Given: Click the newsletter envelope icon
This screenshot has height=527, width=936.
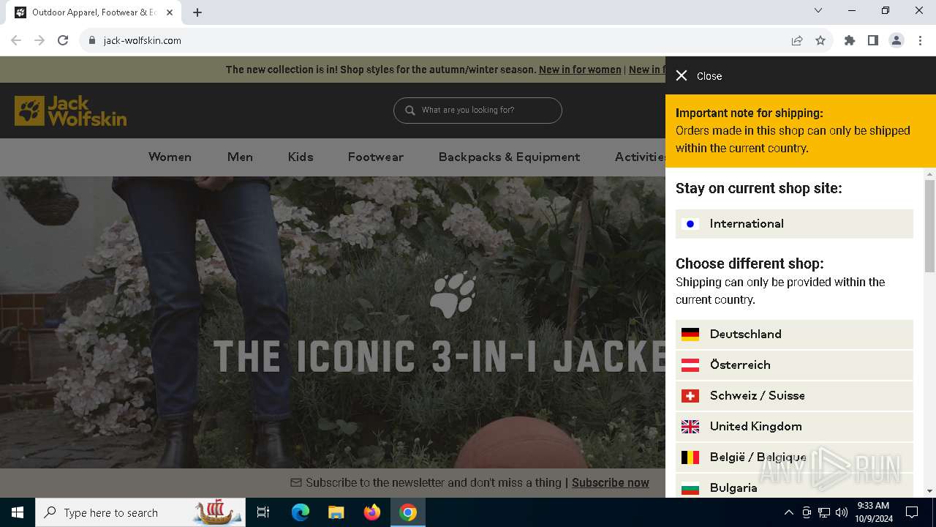Looking at the screenshot, I should pyautogui.click(x=296, y=482).
